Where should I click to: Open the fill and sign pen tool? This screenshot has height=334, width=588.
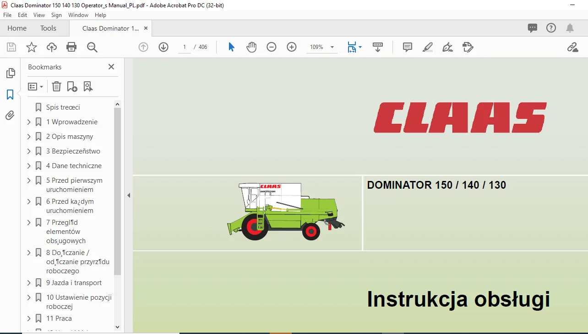[x=448, y=47]
